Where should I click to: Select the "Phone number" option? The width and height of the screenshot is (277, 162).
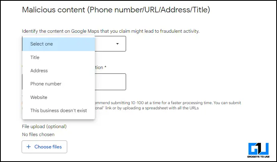59,84
